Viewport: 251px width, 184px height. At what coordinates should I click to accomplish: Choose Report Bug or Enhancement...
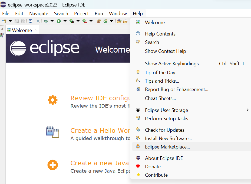pyautogui.click(x=191, y=89)
